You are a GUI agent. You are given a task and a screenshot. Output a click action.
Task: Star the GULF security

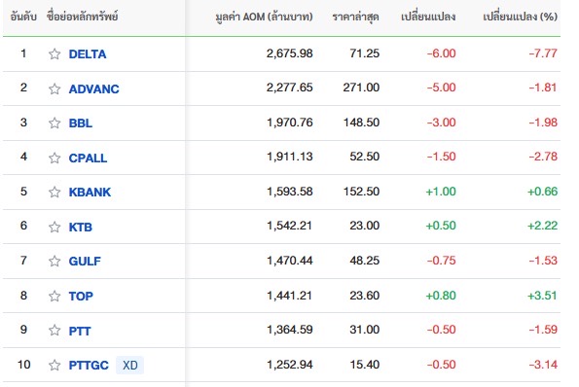click(54, 261)
